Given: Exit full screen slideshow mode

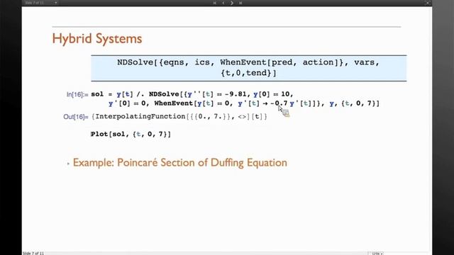Looking at the screenshot, I should [427, 3].
